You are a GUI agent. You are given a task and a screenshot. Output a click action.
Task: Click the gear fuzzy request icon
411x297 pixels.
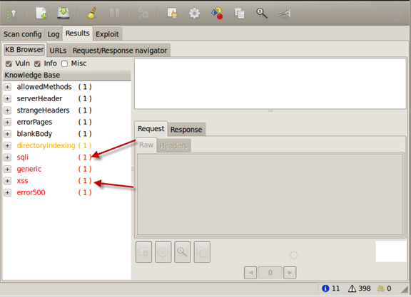coord(194,14)
